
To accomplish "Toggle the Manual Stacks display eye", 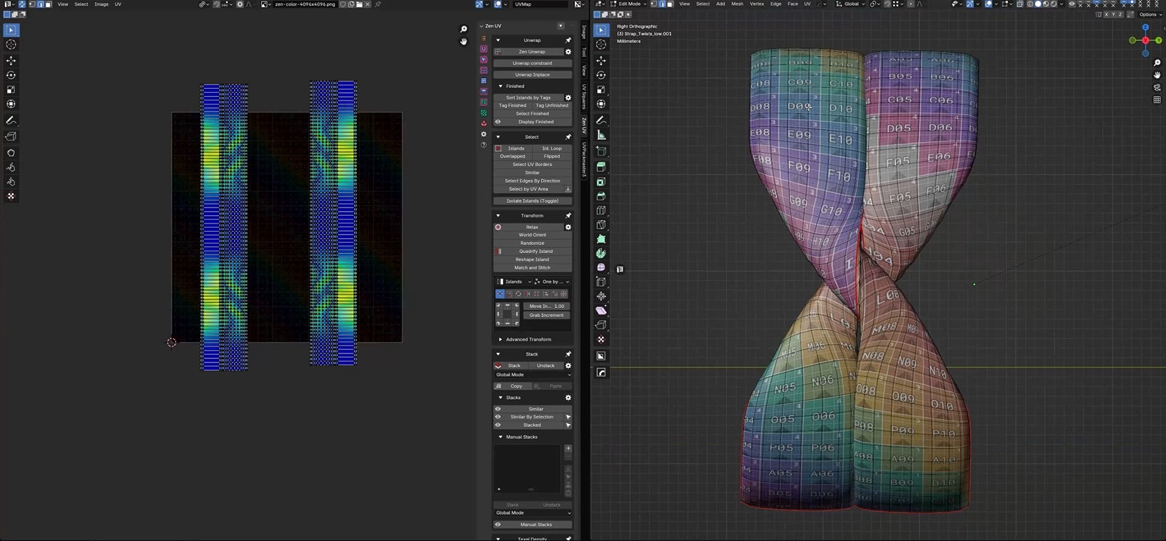I will [498, 524].
